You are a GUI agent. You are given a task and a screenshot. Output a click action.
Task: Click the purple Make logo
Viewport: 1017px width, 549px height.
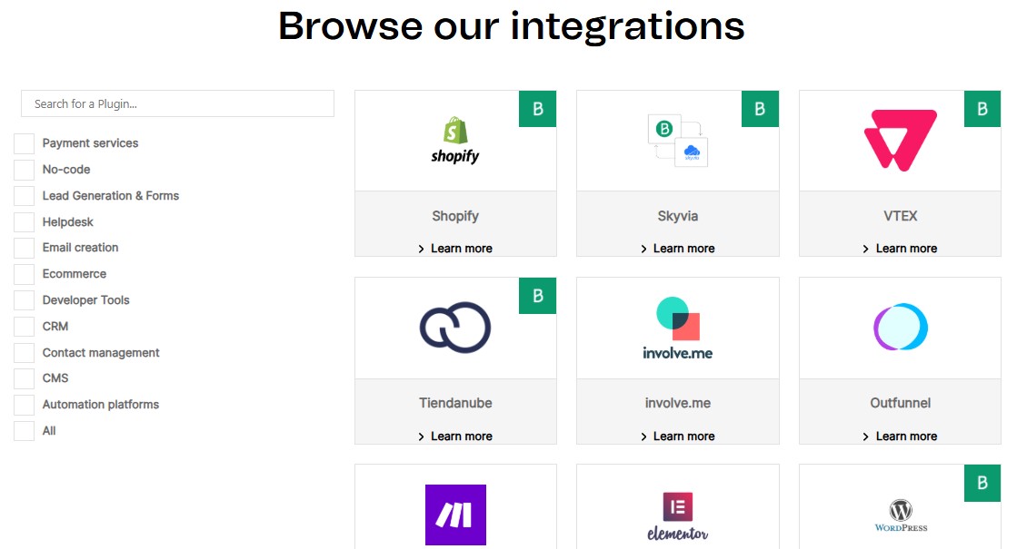click(455, 515)
